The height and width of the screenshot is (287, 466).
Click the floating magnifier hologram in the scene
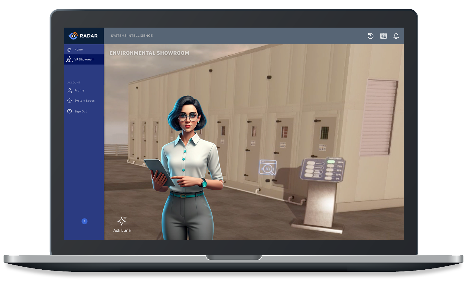pyautogui.click(x=268, y=166)
